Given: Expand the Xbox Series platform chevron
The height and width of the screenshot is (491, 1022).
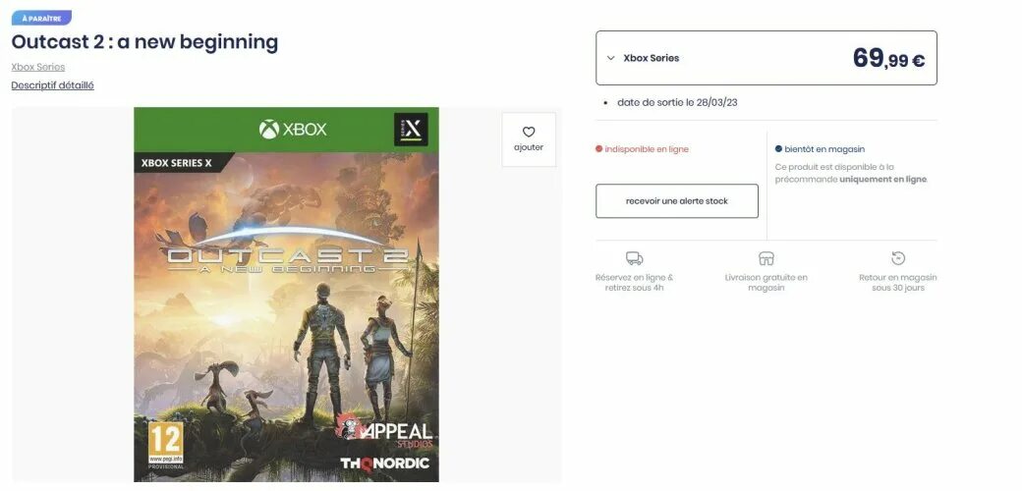Looking at the screenshot, I should [610, 58].
